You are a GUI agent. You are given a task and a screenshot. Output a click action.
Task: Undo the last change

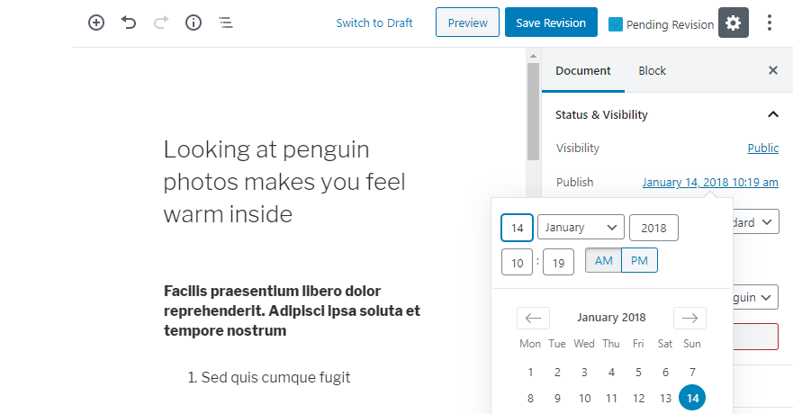(129, 22)
